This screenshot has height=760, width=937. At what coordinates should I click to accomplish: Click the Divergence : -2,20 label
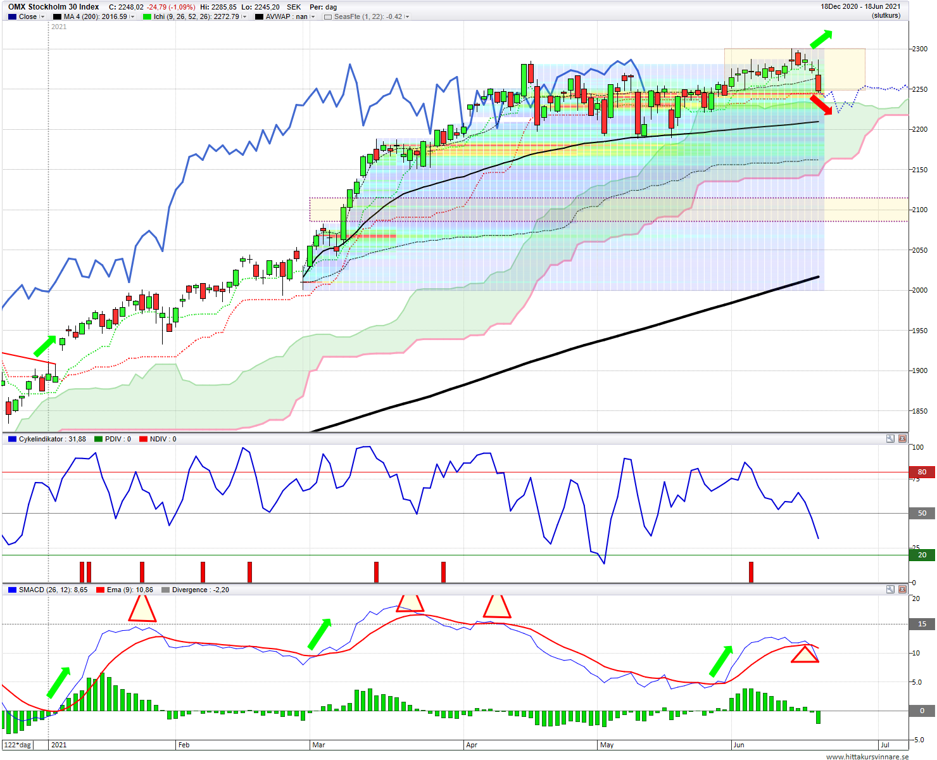[201, 590]
